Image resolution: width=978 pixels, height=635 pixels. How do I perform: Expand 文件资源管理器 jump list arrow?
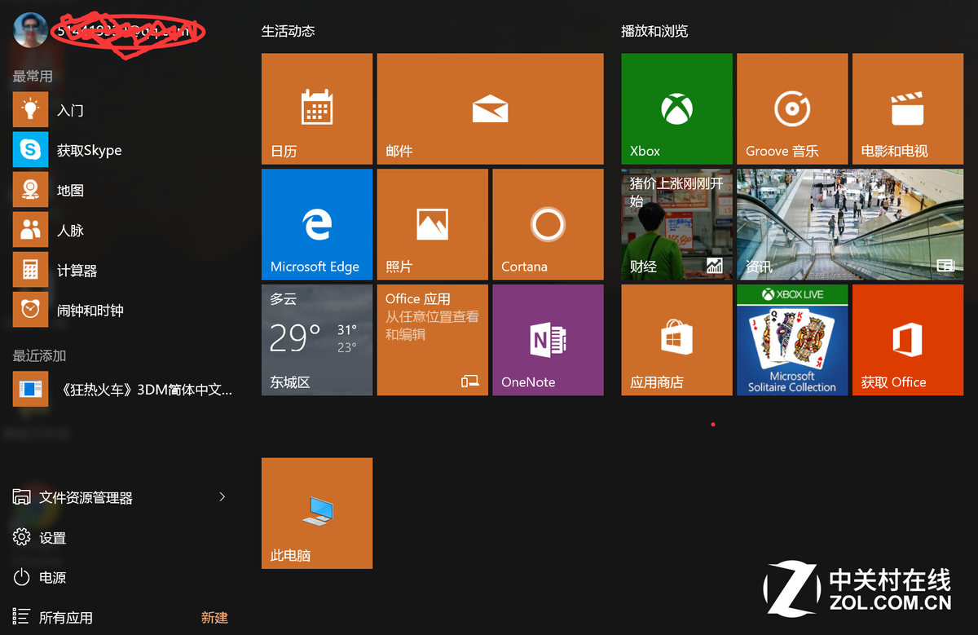tap(222, 496)
